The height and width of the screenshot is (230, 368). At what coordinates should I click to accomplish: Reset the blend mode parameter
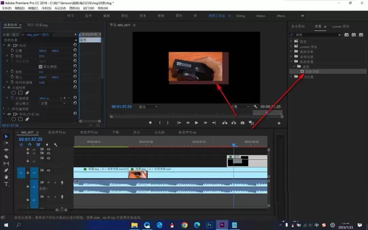(x=75, y=103)
